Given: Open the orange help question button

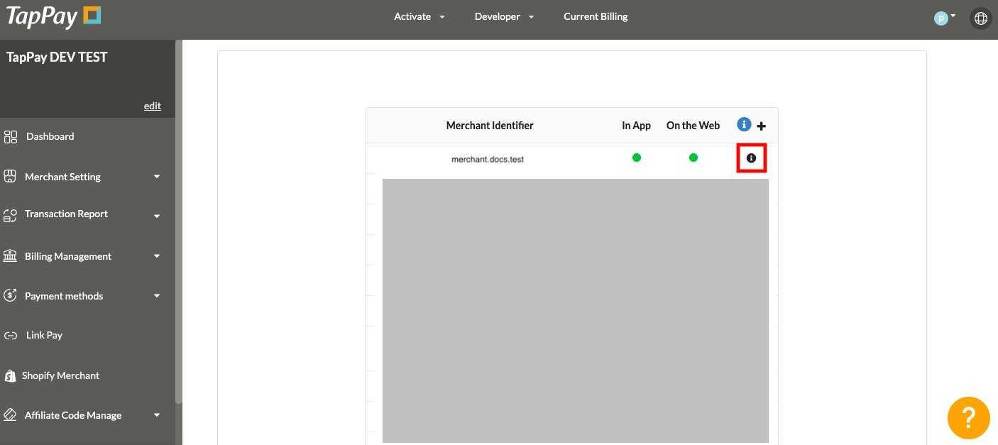Looking at the screenshot, I should tap(969, 418).
